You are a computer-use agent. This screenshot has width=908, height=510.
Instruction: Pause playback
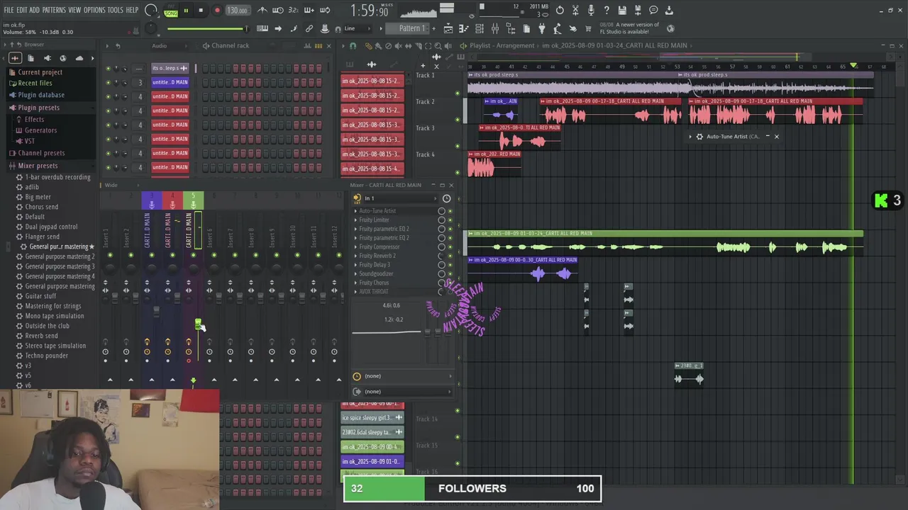tap(186, 10)
